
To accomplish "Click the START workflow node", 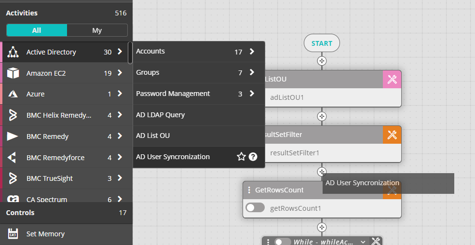I will 322,43.
